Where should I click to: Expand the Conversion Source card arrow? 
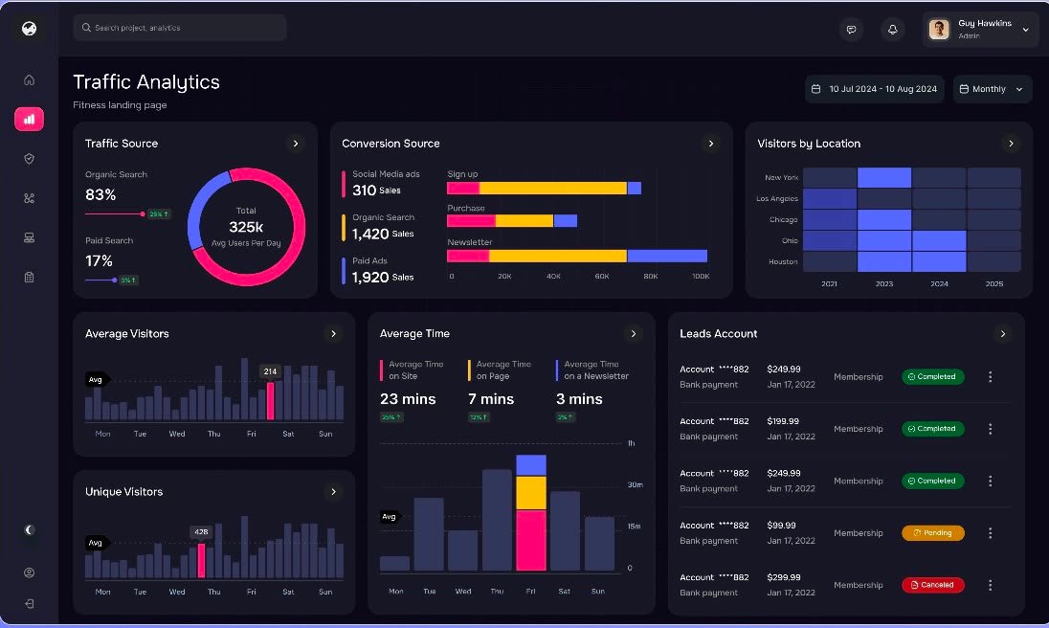click(711, 144)
